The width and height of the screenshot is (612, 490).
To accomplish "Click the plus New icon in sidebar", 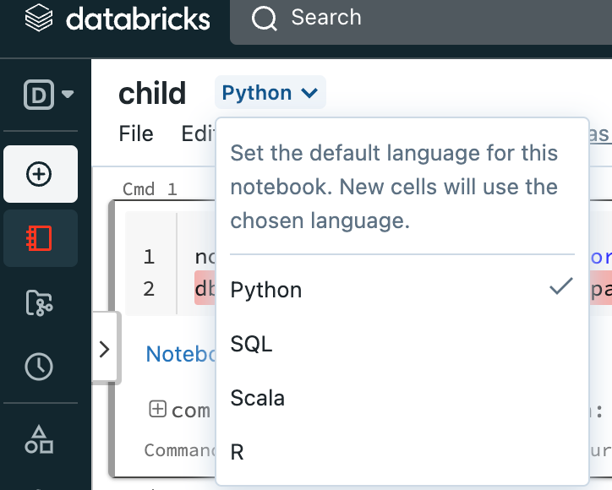I will pyautogui.click(x=40, y=174).
